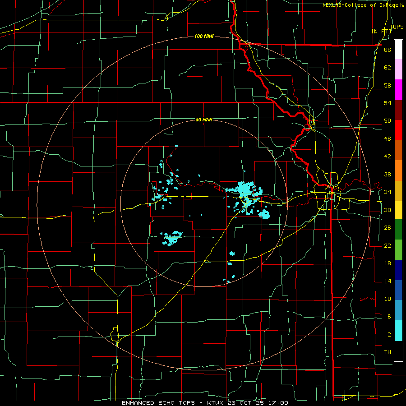Click the legend value 30

coord(388,210)
